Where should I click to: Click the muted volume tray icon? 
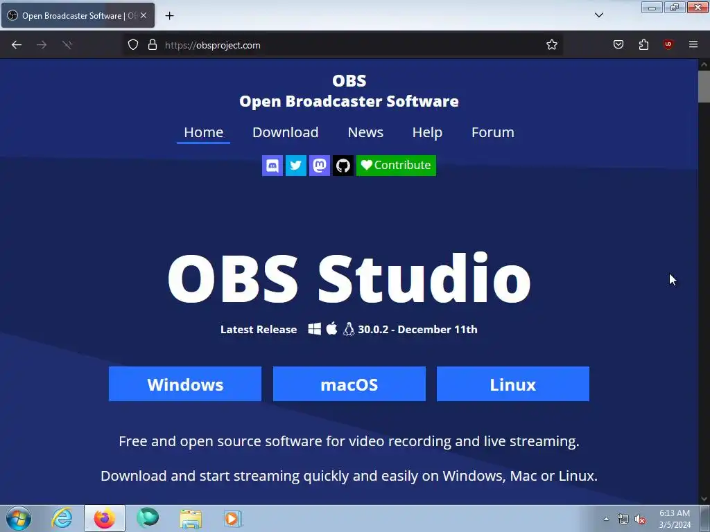[x=640, y=520]
